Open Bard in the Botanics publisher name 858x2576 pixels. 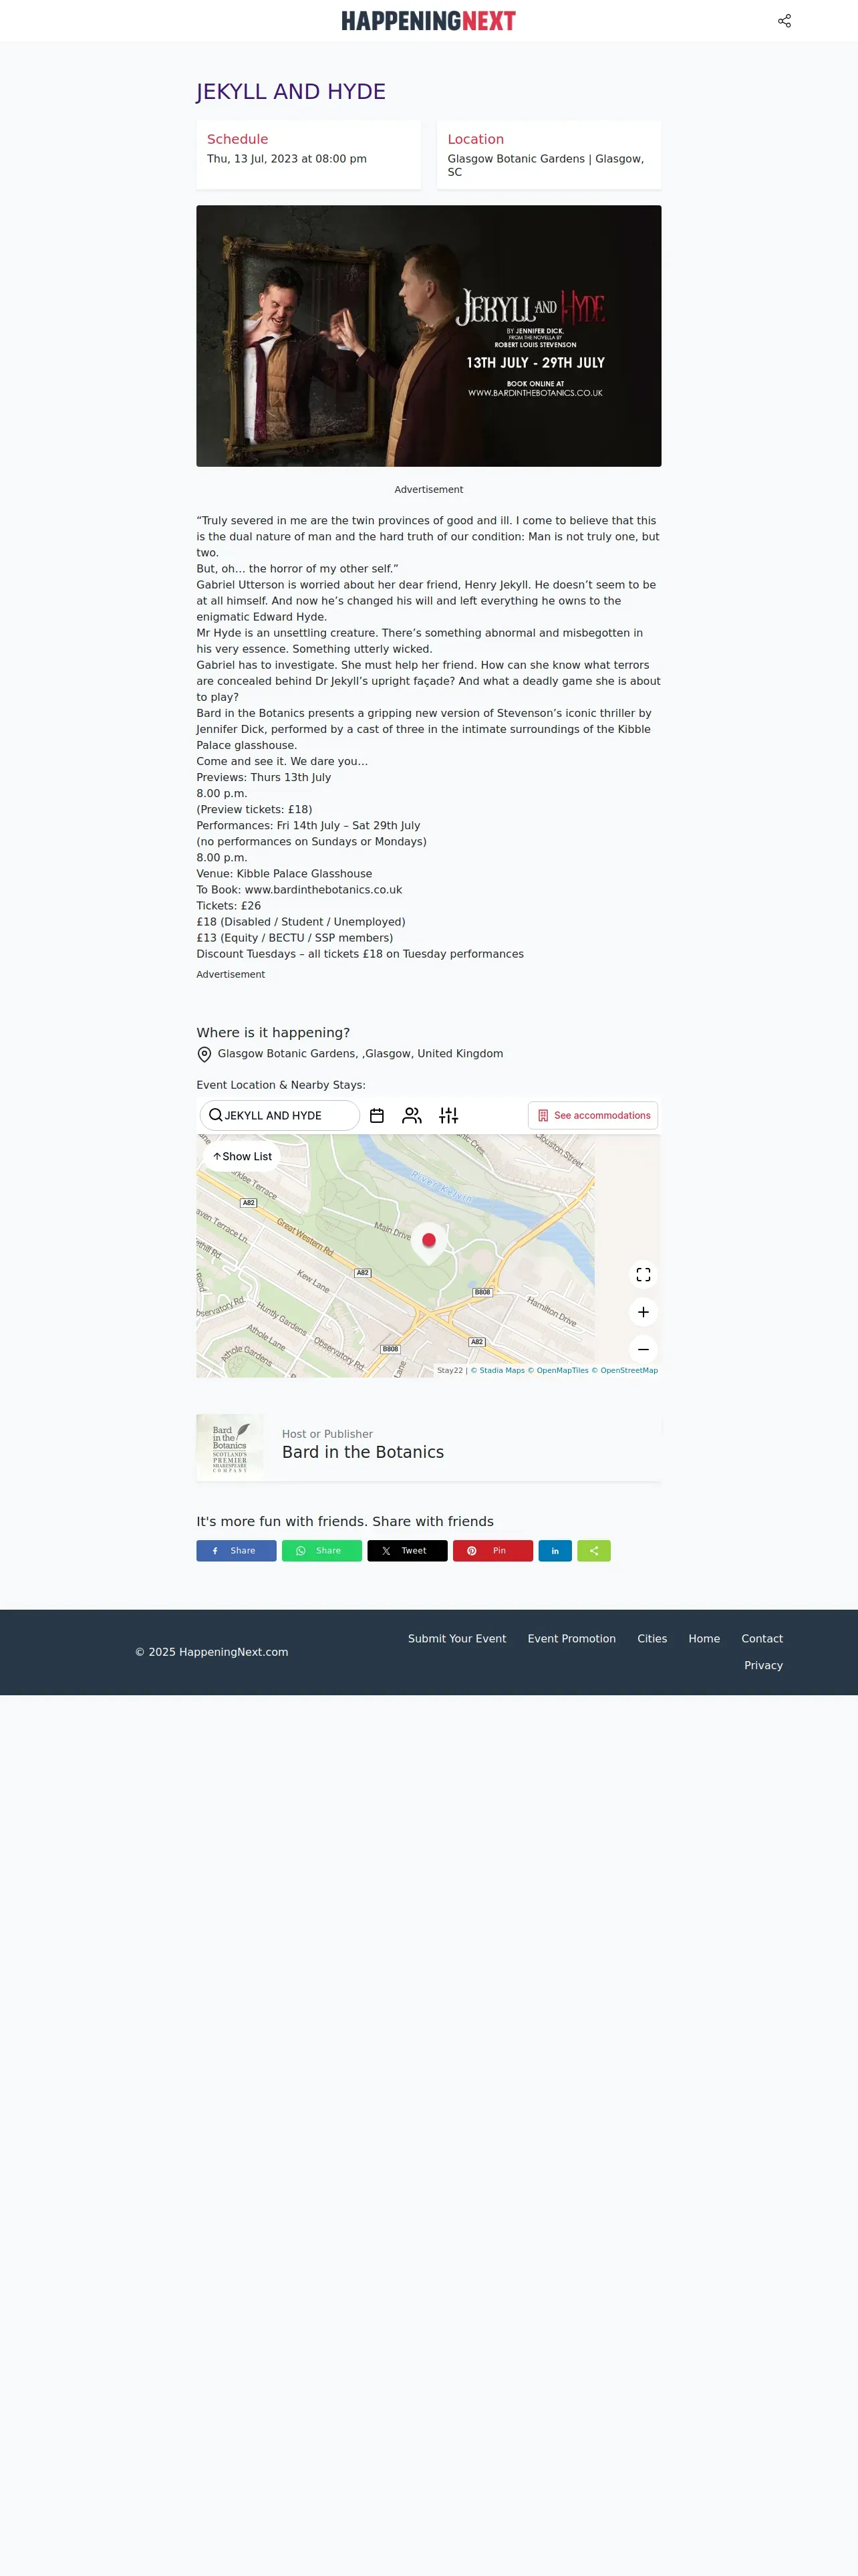click(363, 1453)
